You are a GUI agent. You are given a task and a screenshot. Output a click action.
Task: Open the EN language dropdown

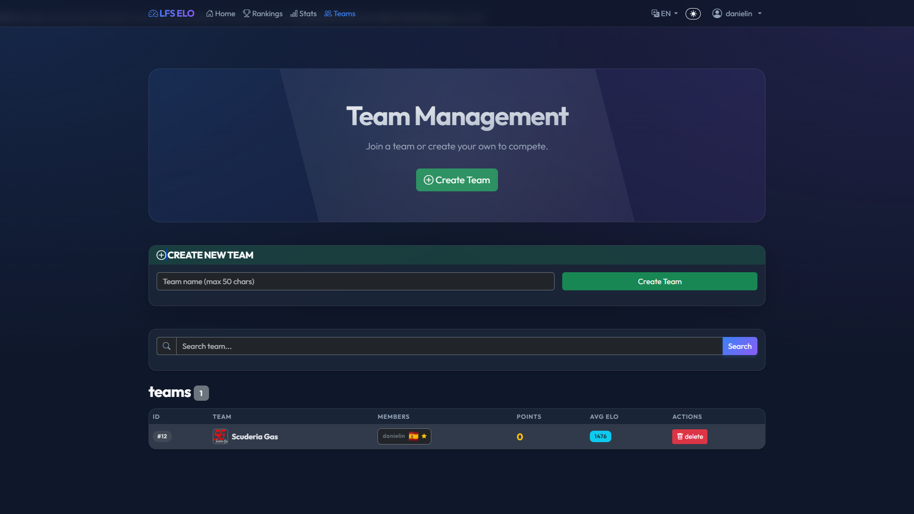[x=665, y=14]
